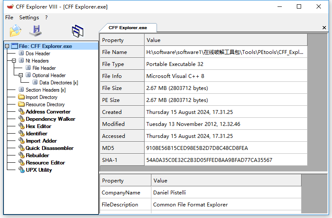Launch the Dependency Walker tool

click(50, 119)
